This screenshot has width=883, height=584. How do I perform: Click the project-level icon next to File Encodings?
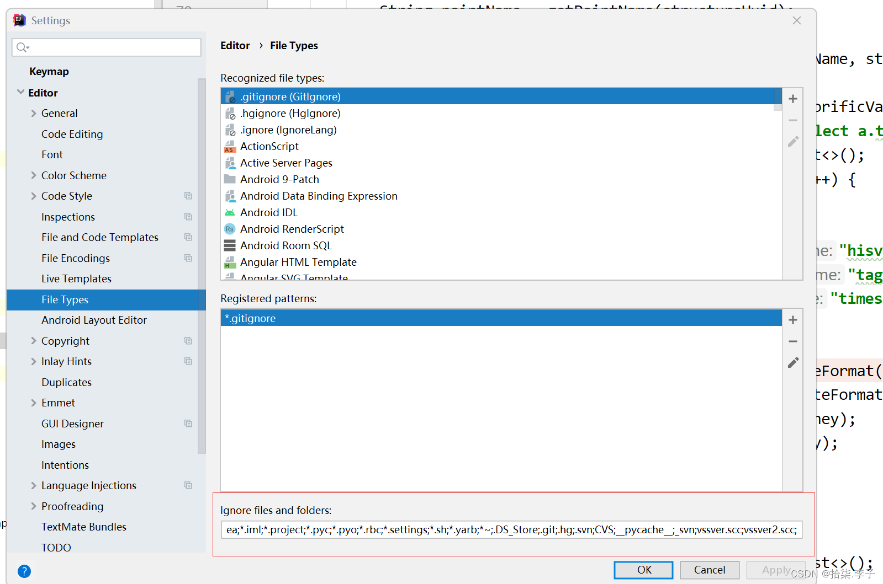pyautogui.click(x=188, y=258)
